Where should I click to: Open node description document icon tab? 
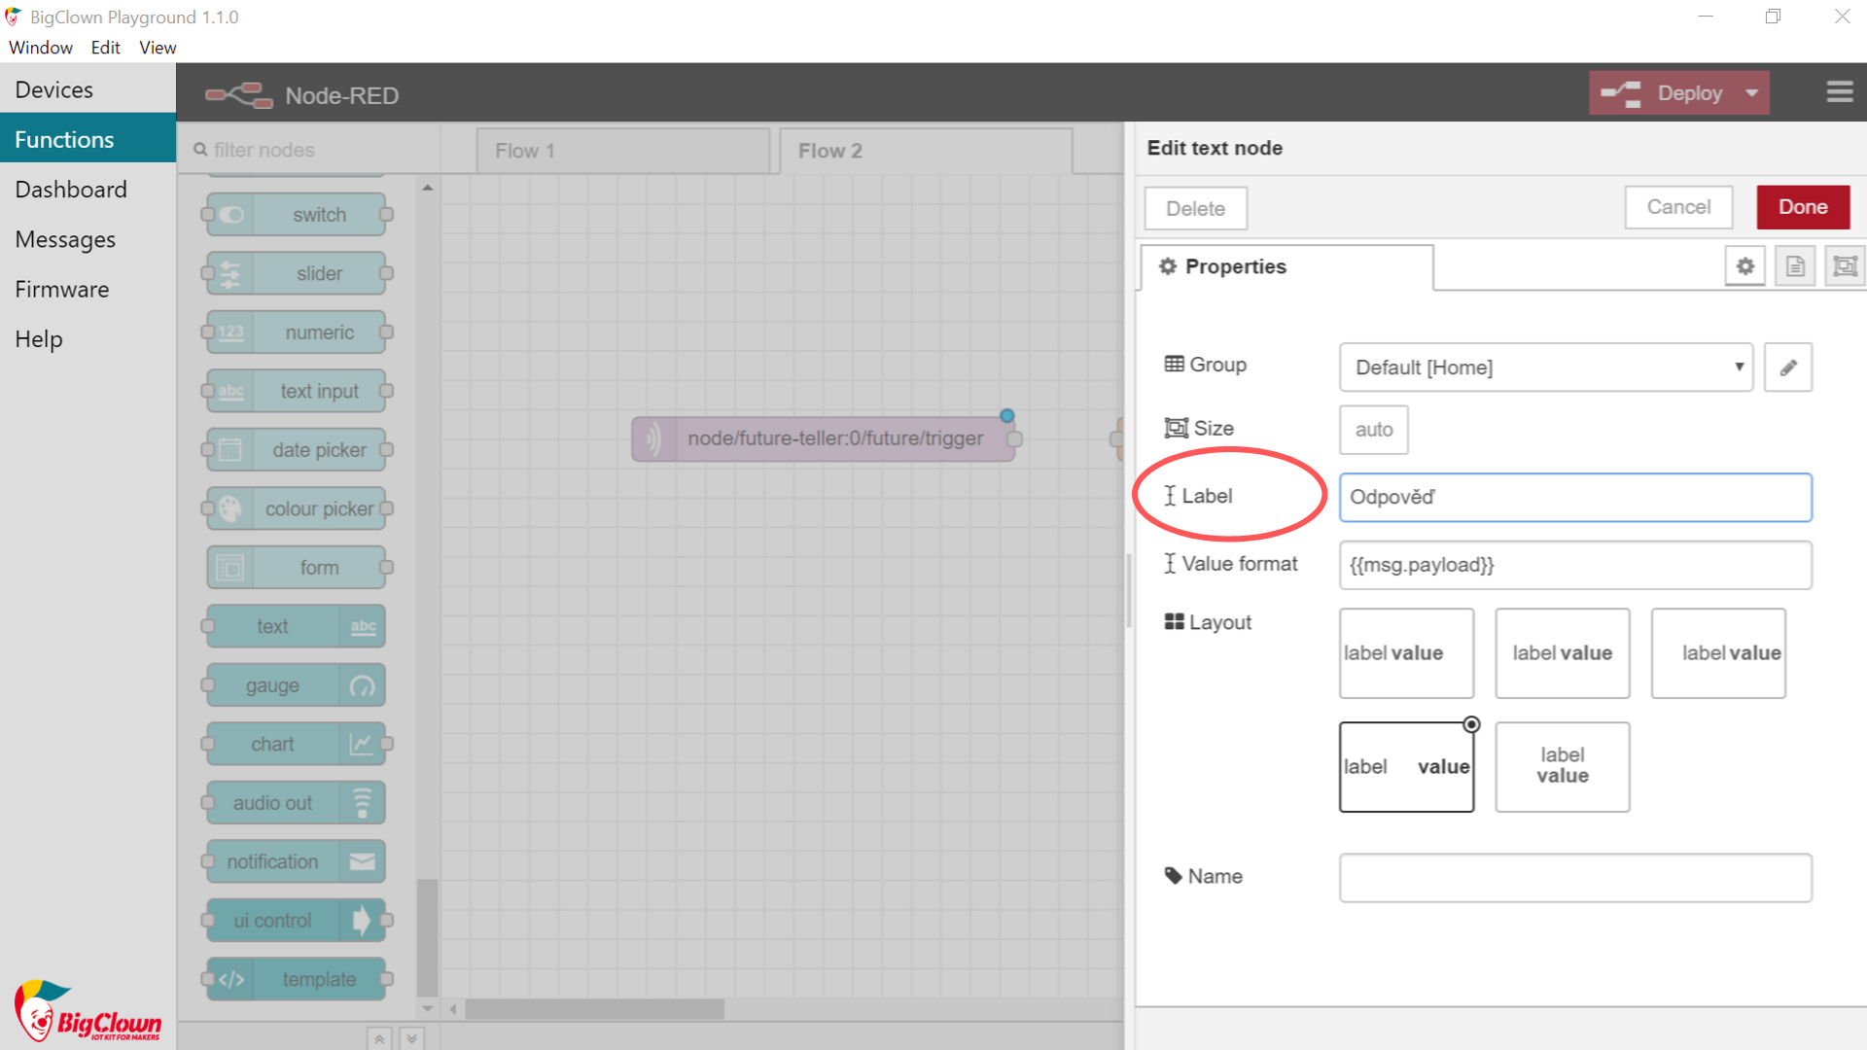click(1795, 266)
